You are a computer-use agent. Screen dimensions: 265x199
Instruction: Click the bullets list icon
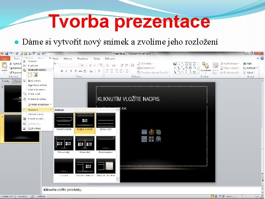click(x=108, y=65)
